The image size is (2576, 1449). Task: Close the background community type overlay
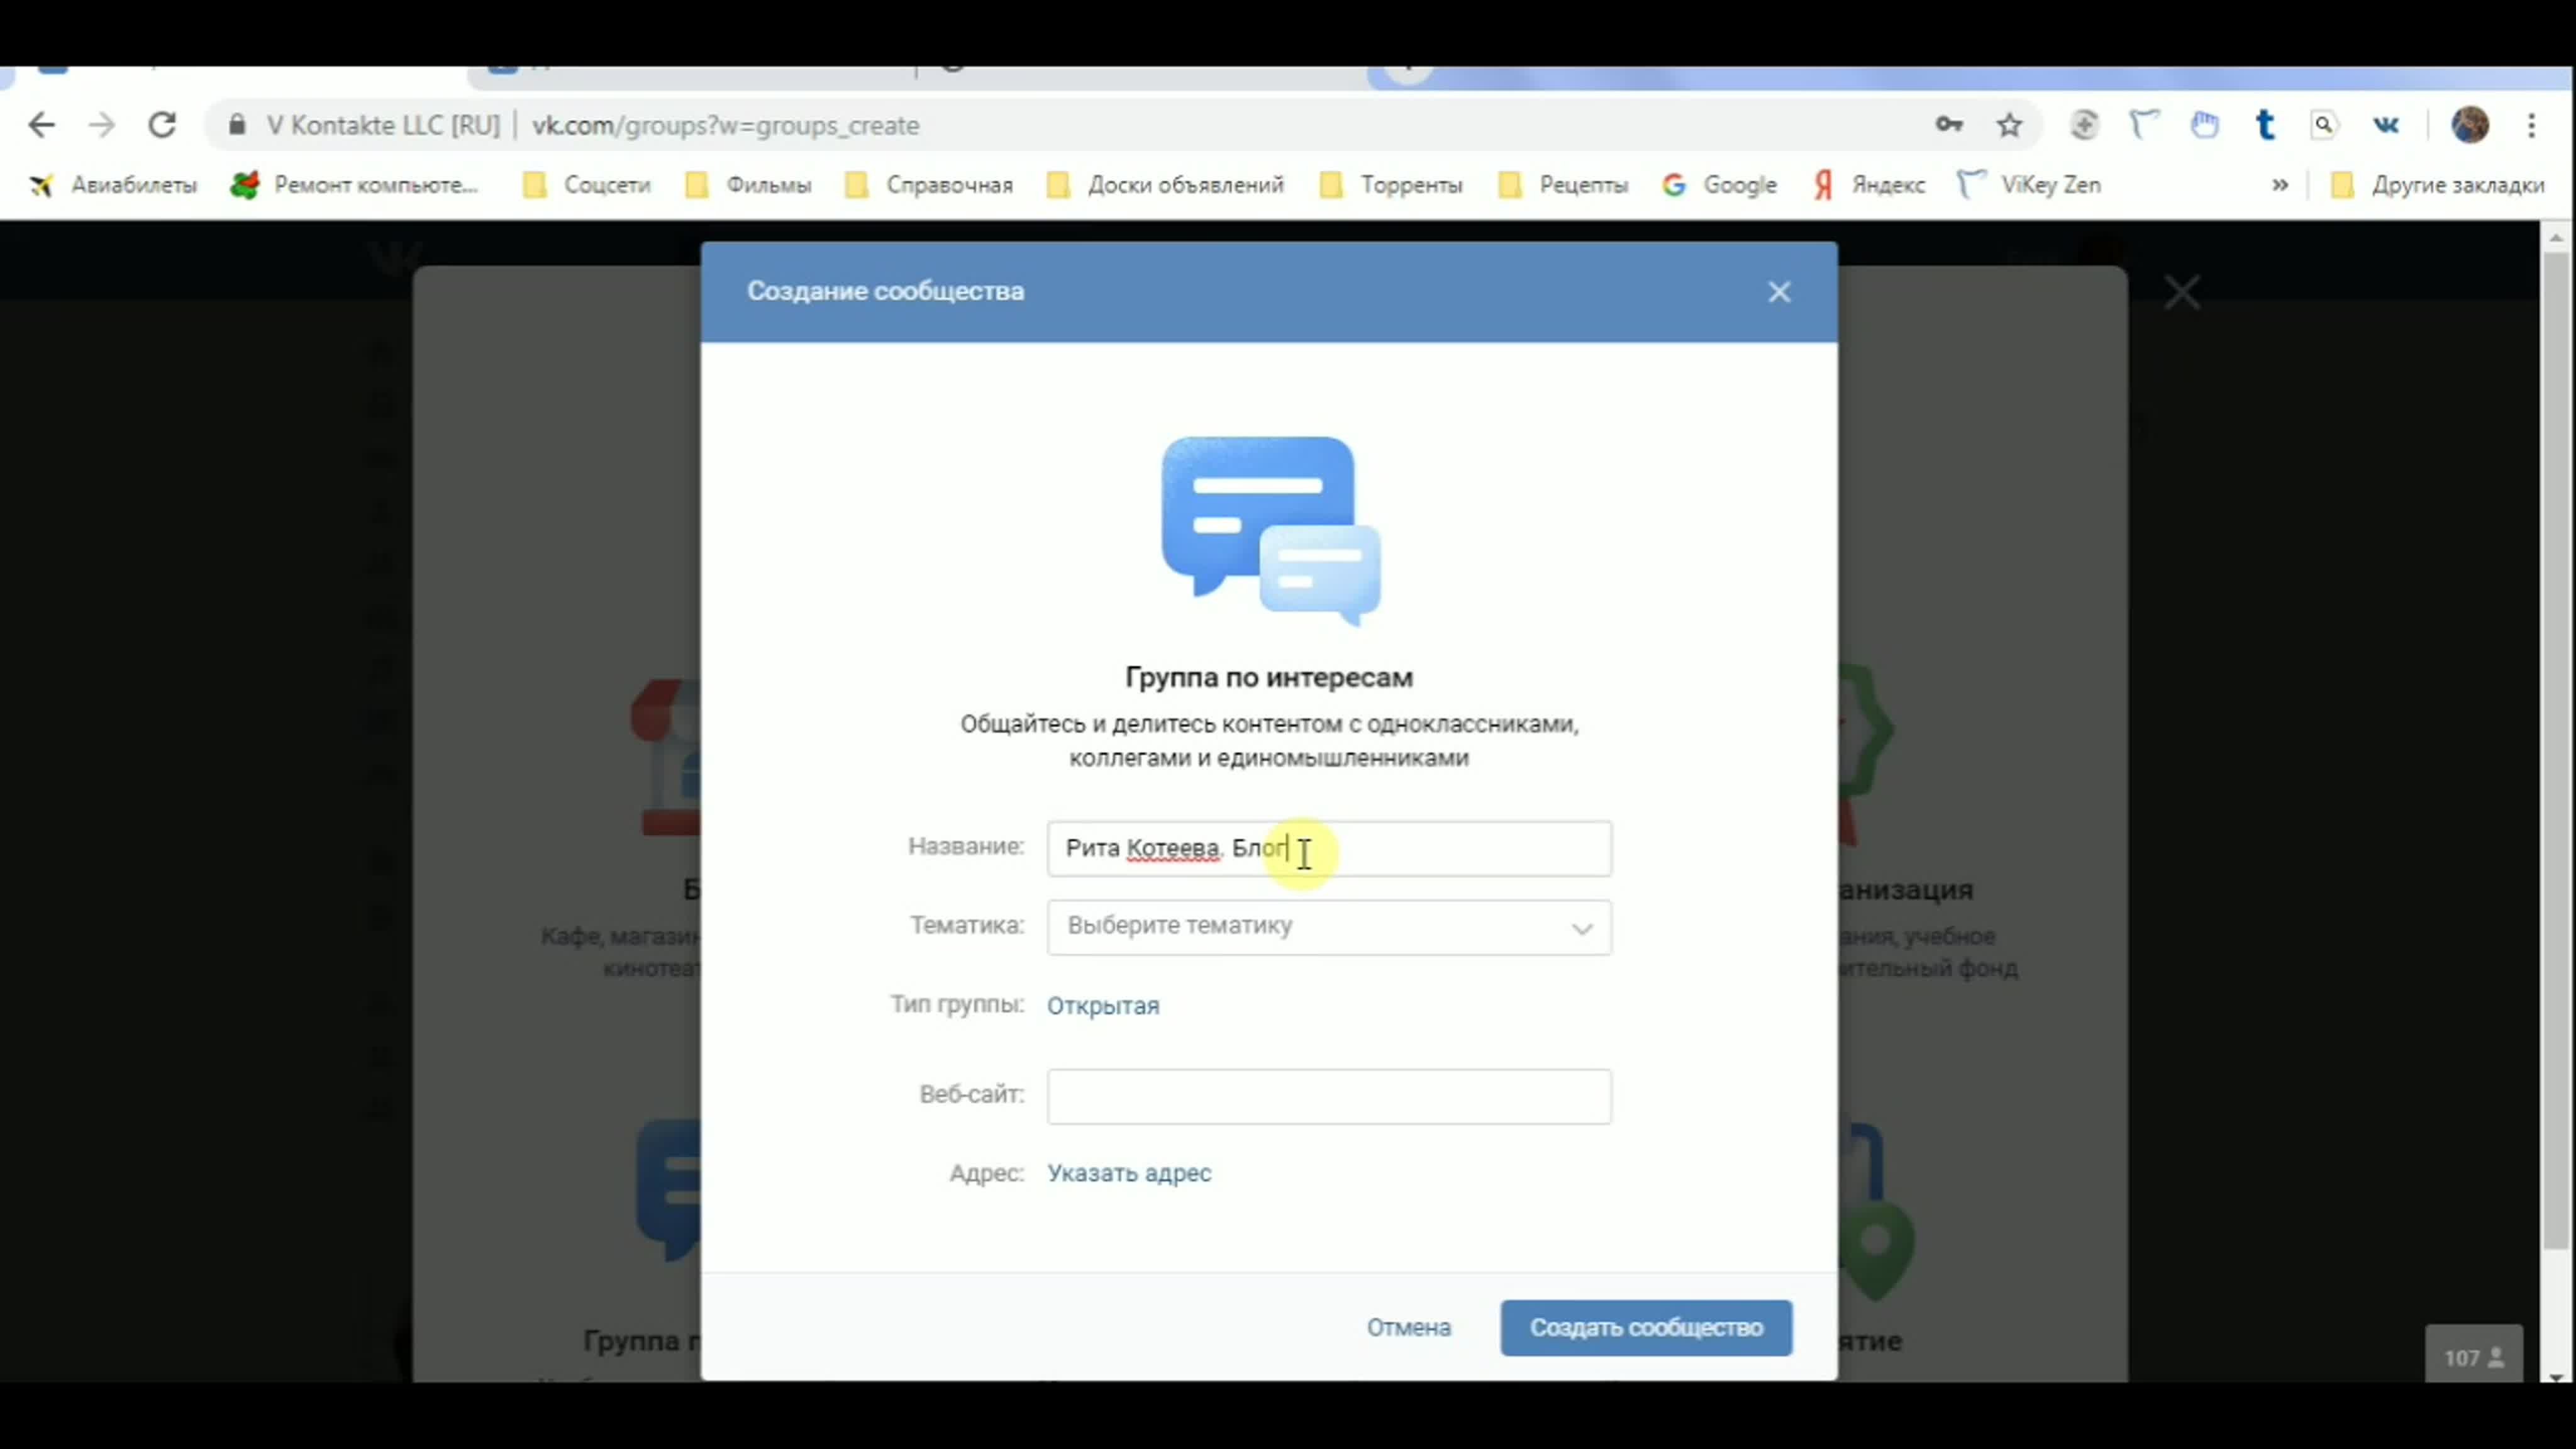click(2181, 293)
